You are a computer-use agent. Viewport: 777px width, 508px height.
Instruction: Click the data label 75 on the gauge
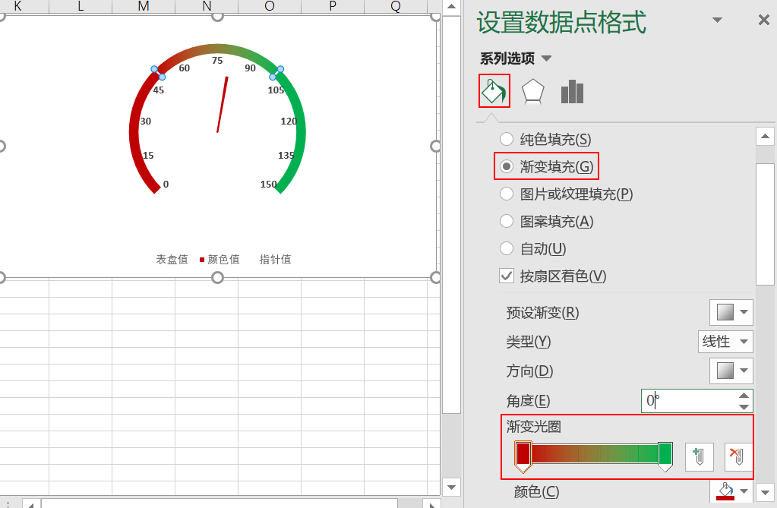[217, 61]
